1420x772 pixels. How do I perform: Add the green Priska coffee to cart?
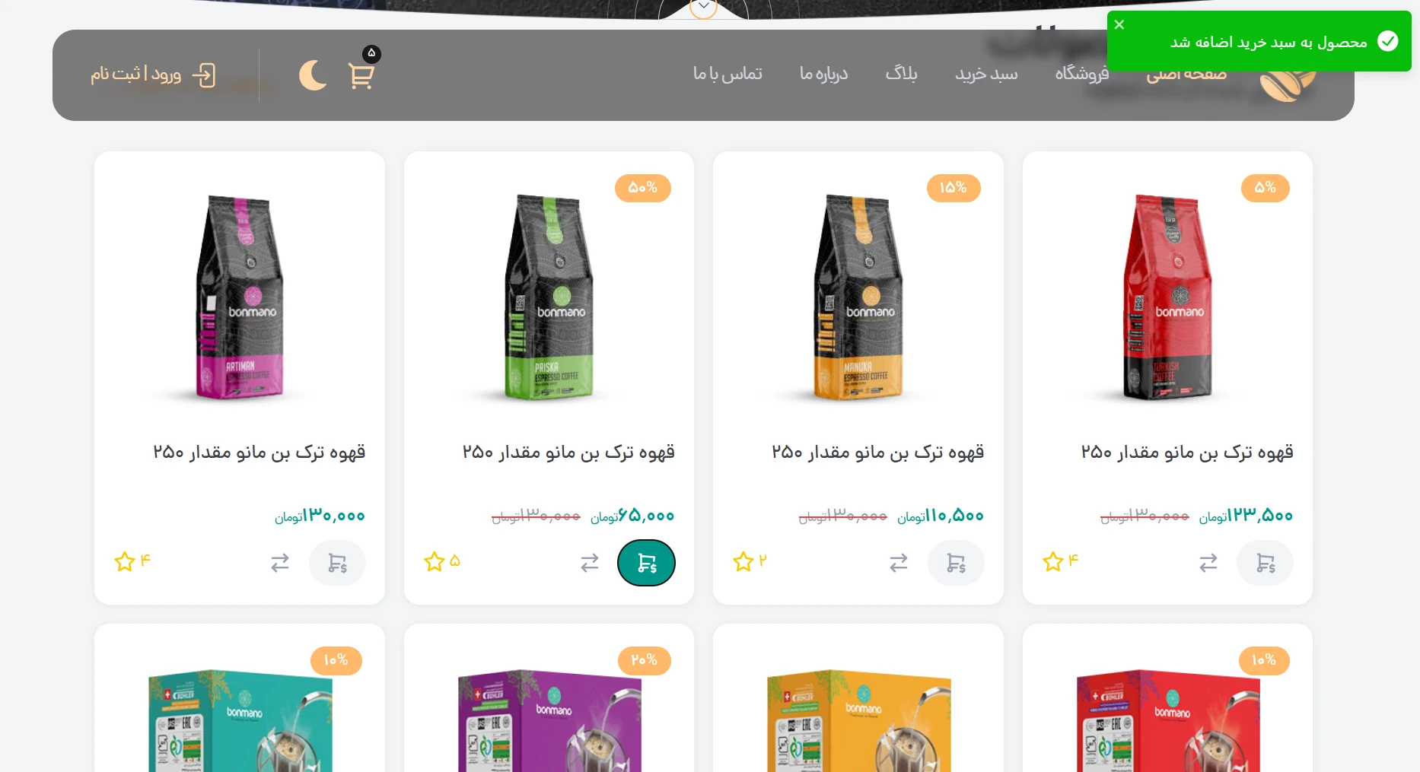click(646, 563)
